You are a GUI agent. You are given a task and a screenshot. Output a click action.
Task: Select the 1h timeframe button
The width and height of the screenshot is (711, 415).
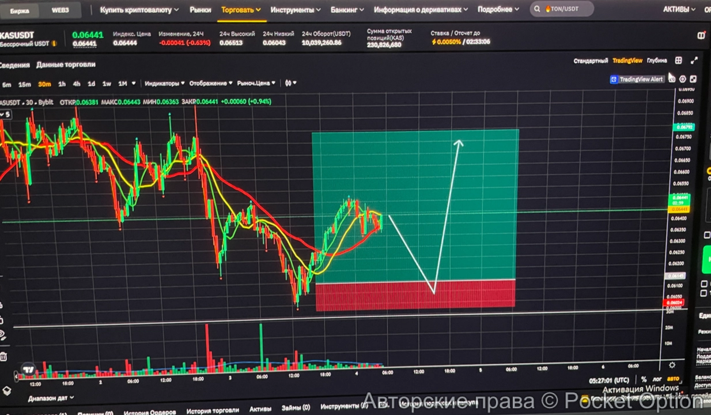62,84
